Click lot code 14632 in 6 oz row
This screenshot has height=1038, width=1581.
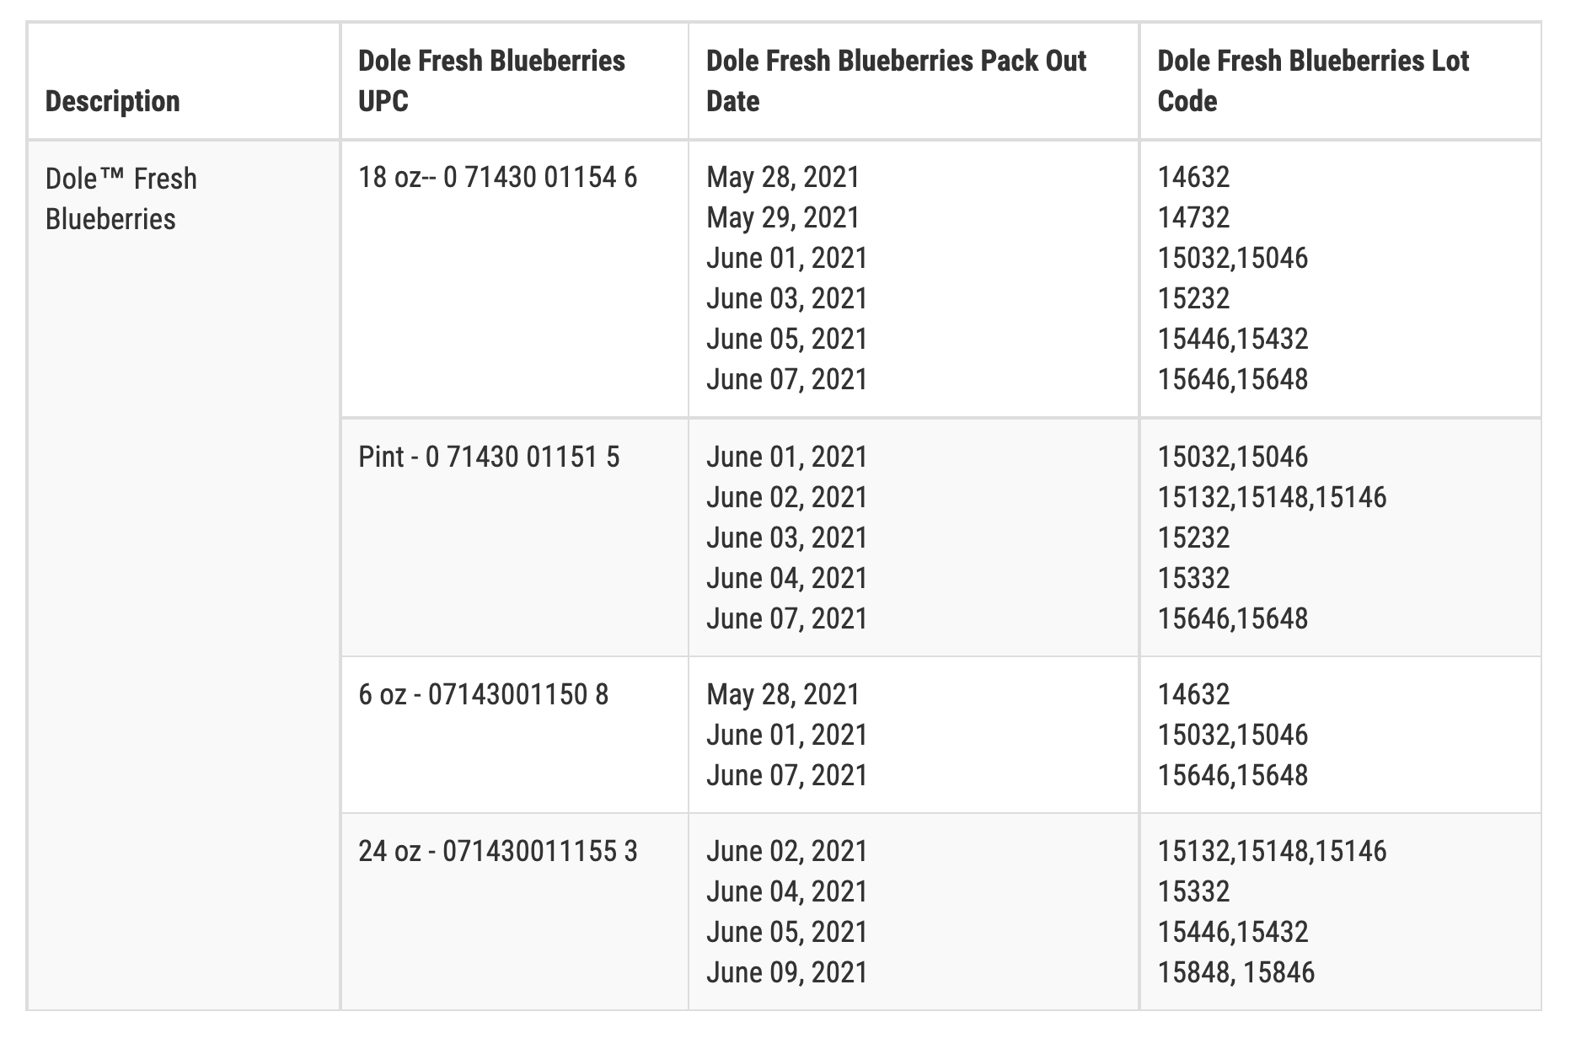point(1193,695)
